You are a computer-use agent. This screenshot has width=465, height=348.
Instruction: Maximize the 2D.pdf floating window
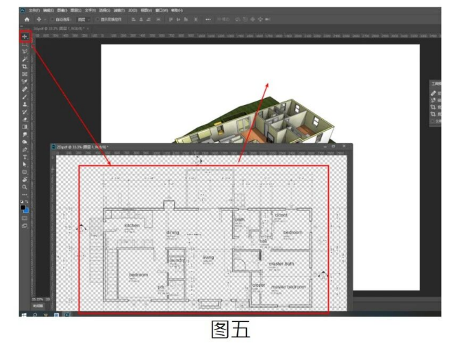point(334,147)
